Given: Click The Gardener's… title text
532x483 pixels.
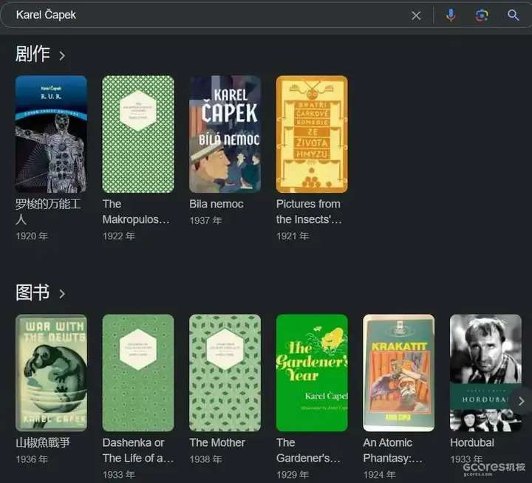Looking at the screenshot, I should pyautogui.click(x=308, y=451).
